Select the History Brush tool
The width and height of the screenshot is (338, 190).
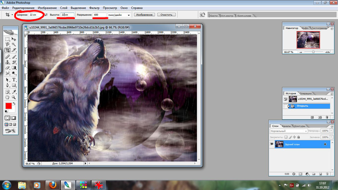tap(14, 62)
